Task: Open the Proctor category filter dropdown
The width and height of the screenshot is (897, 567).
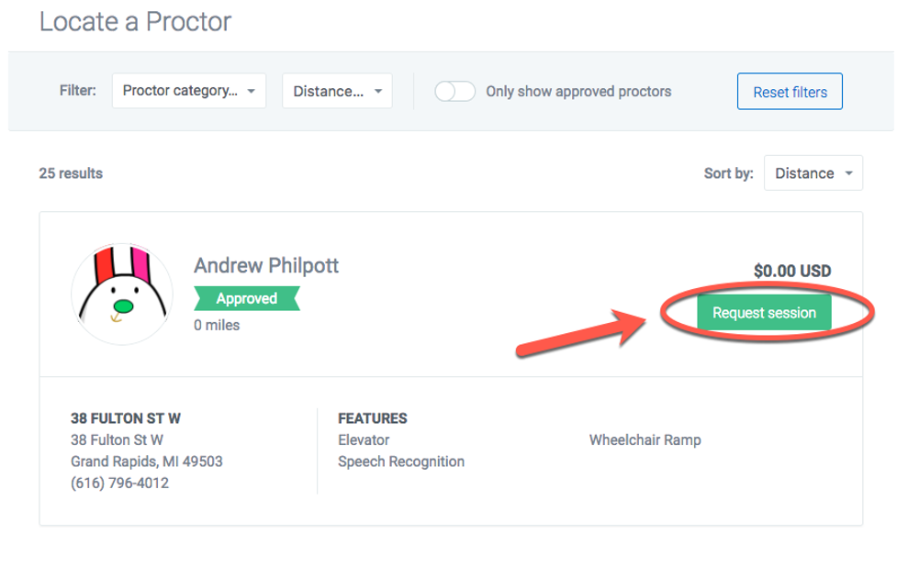Action: click(x=189, y=91)
